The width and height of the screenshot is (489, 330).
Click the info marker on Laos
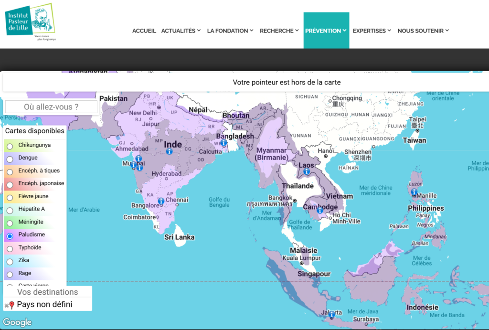tap(307, 171)
